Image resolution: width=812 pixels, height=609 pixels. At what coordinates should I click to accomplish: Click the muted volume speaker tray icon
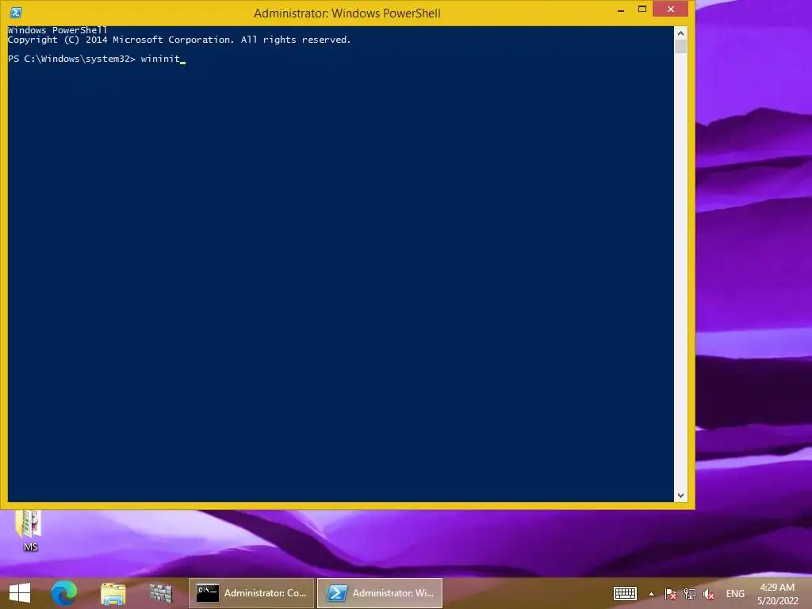coord(709,594)
